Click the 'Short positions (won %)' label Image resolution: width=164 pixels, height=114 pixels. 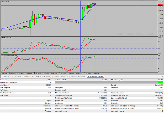click(64, 95)
